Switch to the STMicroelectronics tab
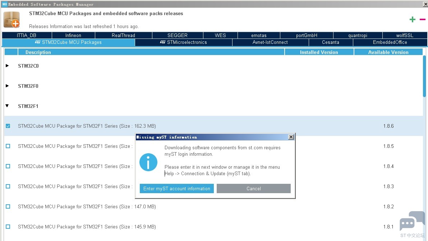The height and width of the screenshot is (241, 428). [x=184, y=42]
